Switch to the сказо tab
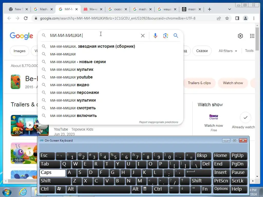263x197 pixels. 118,9
